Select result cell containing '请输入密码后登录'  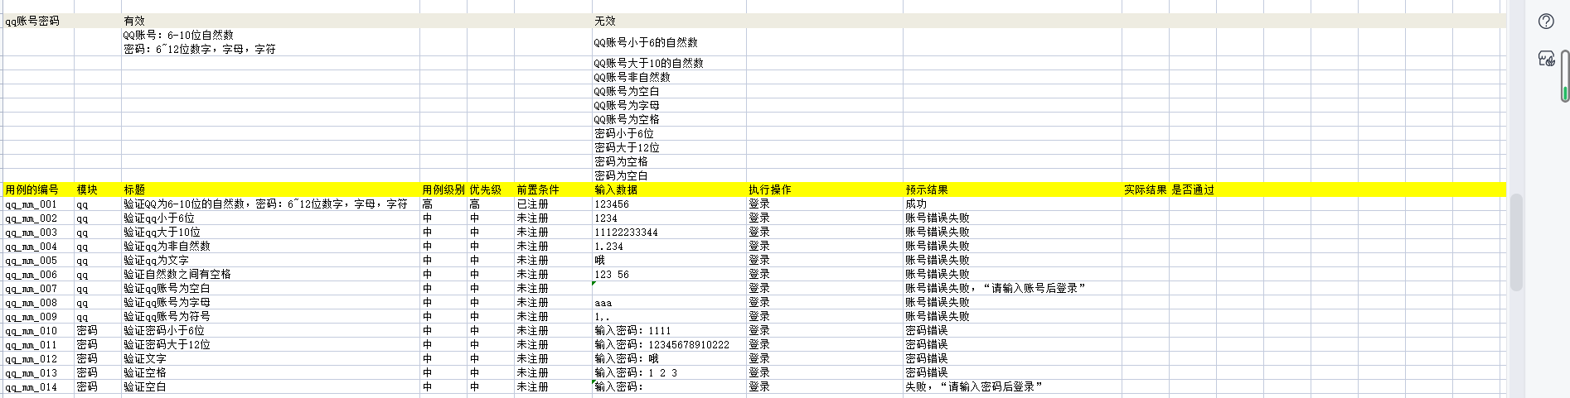[x=1012, y=386]
